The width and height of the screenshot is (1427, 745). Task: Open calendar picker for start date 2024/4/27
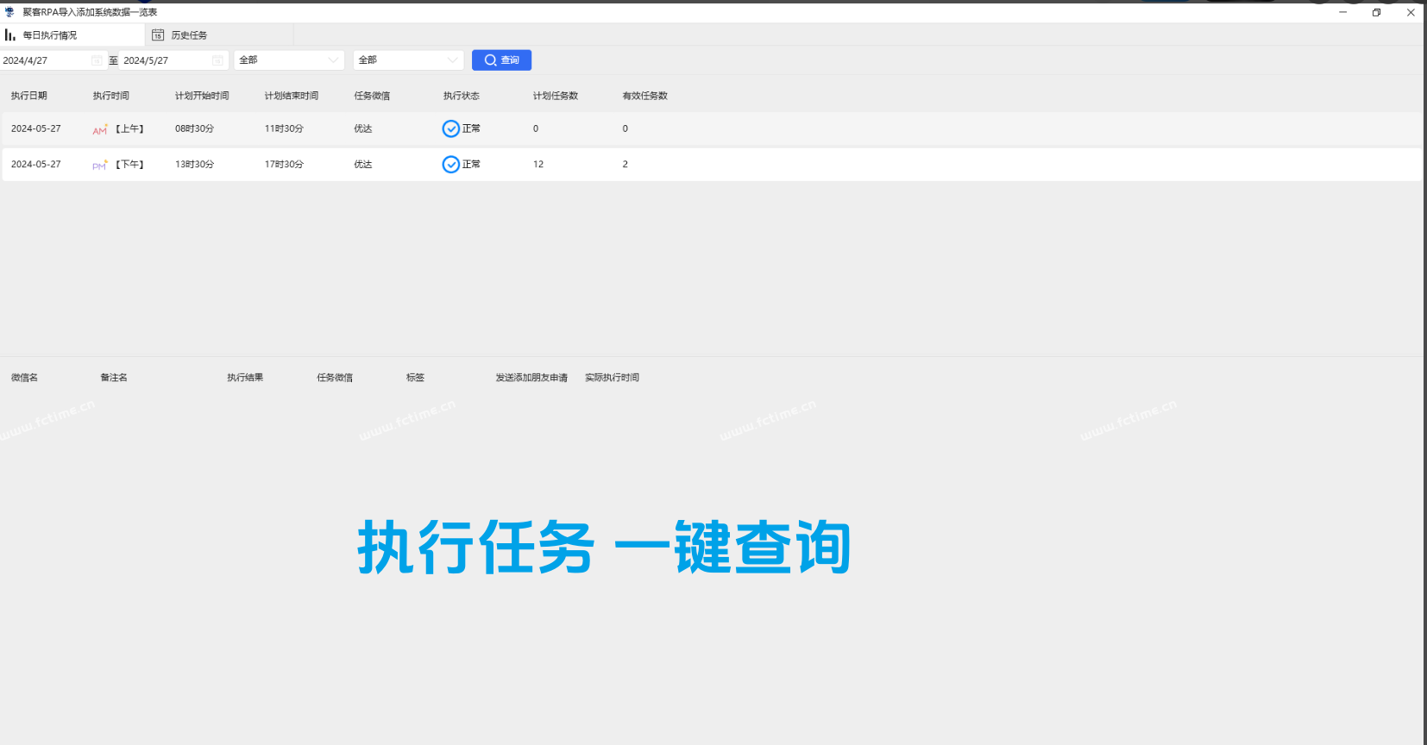click(97, 60)
